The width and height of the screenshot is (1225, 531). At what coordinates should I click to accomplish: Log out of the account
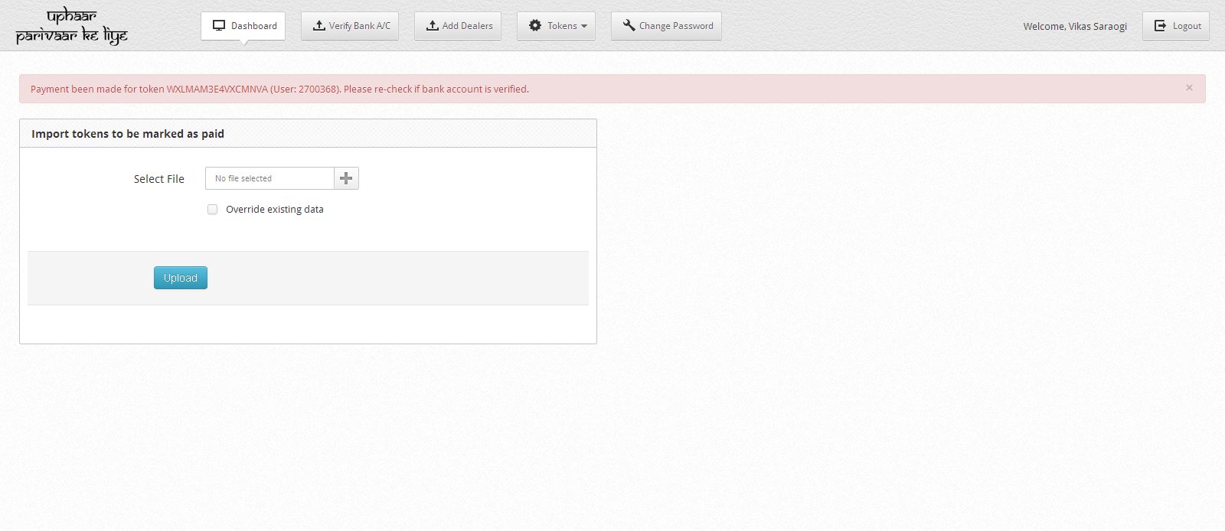click(x=1176, y=25)
